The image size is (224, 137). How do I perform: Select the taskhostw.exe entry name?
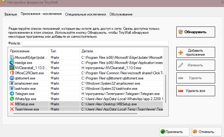pos(25,89)
